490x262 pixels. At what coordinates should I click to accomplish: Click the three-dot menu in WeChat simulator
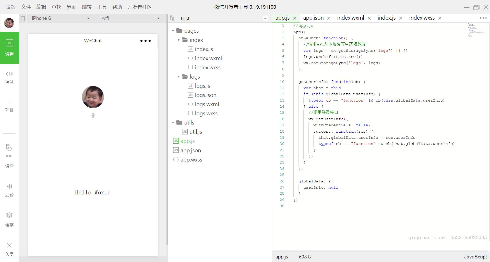(146, 41)
